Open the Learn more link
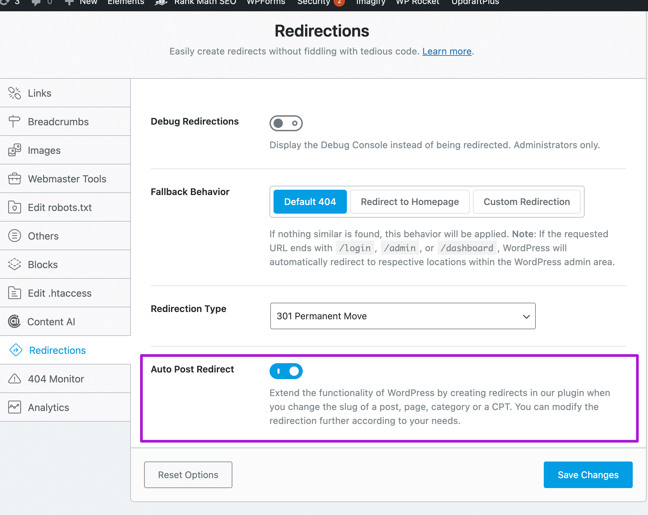Image resolution: width=648 pixels, height=515 pixels. pos(446,51)
